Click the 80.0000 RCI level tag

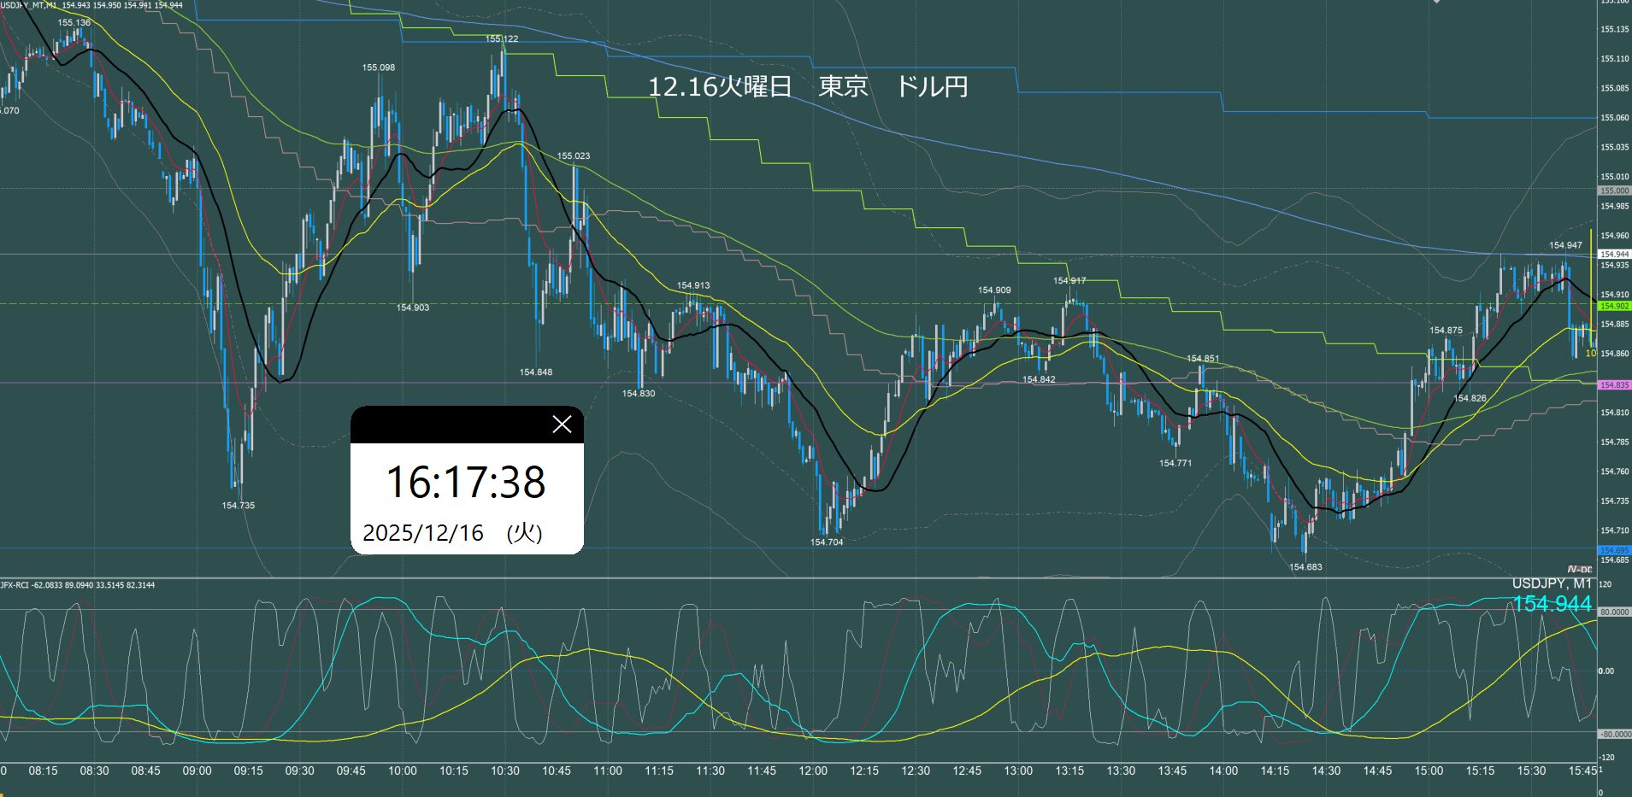[x=1614, y=612]
